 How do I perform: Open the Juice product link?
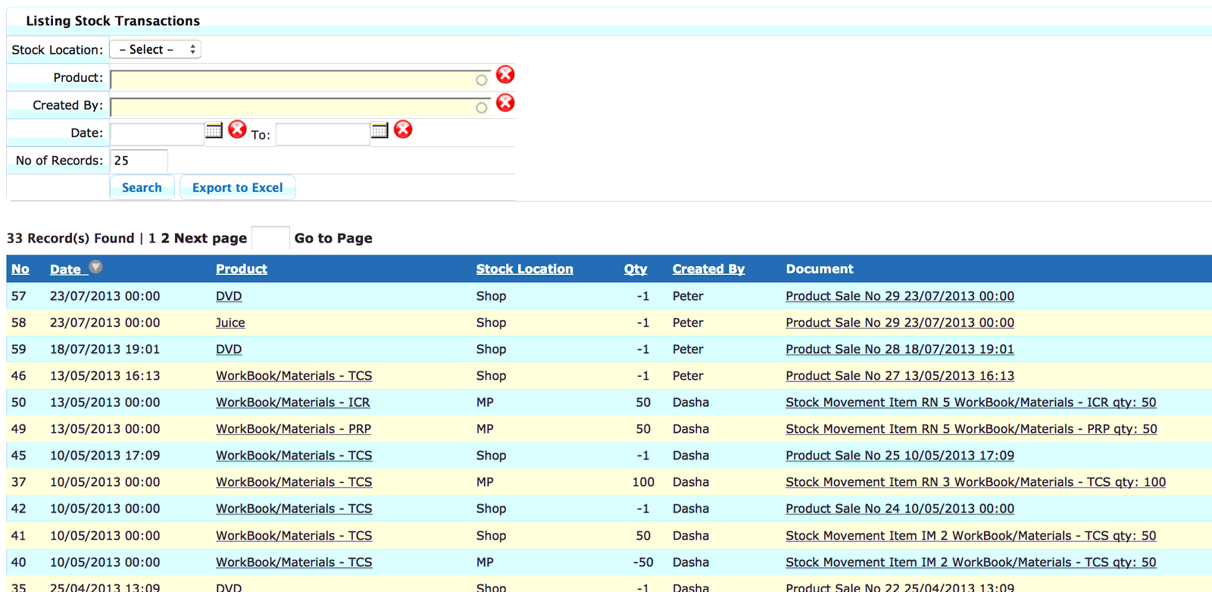[230, 323]
